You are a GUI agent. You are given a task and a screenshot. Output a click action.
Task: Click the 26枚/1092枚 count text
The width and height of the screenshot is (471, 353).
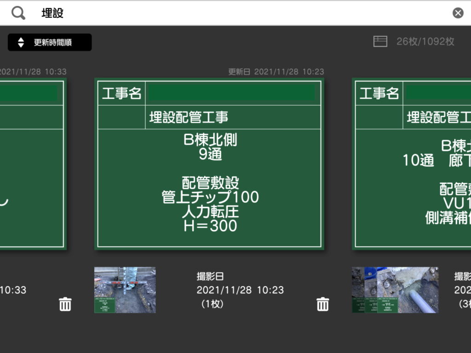point(425,41)
